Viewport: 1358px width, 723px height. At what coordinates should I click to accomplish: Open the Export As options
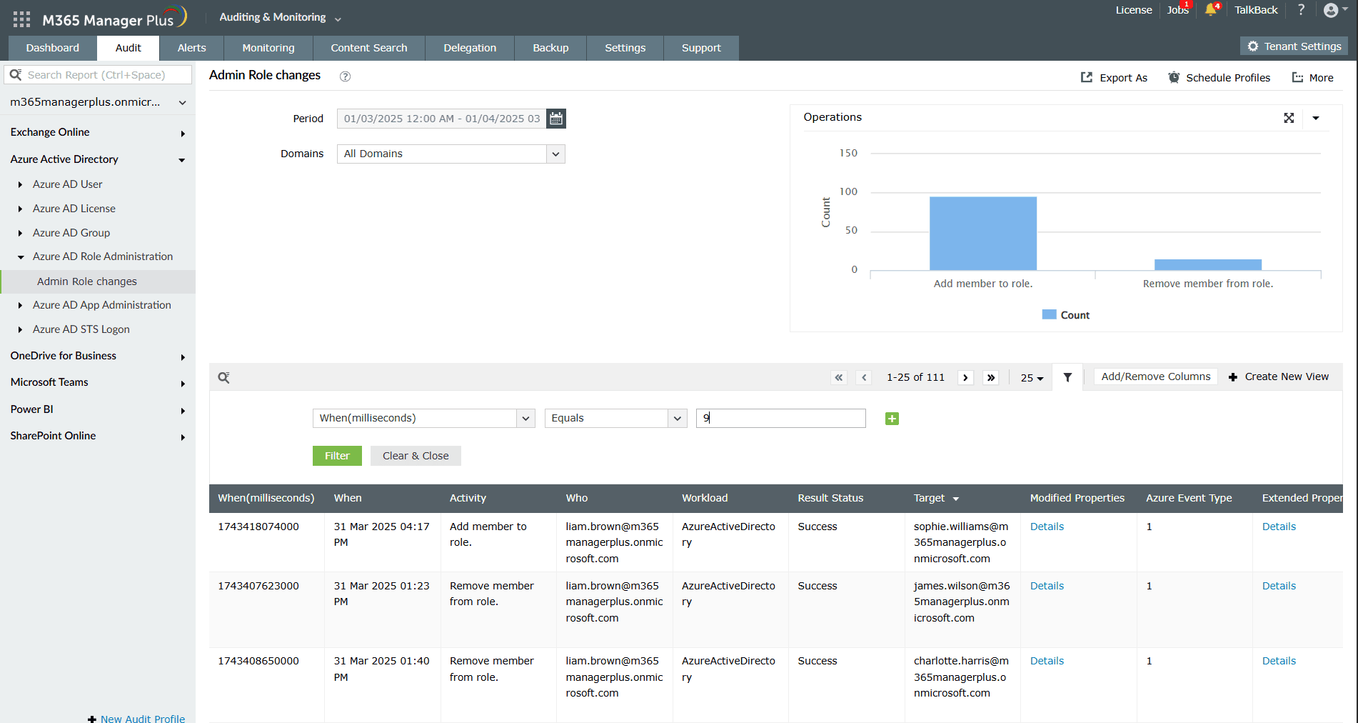tap(1114, 77)
